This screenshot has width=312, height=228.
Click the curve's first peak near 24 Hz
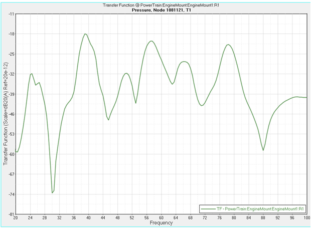32,74
